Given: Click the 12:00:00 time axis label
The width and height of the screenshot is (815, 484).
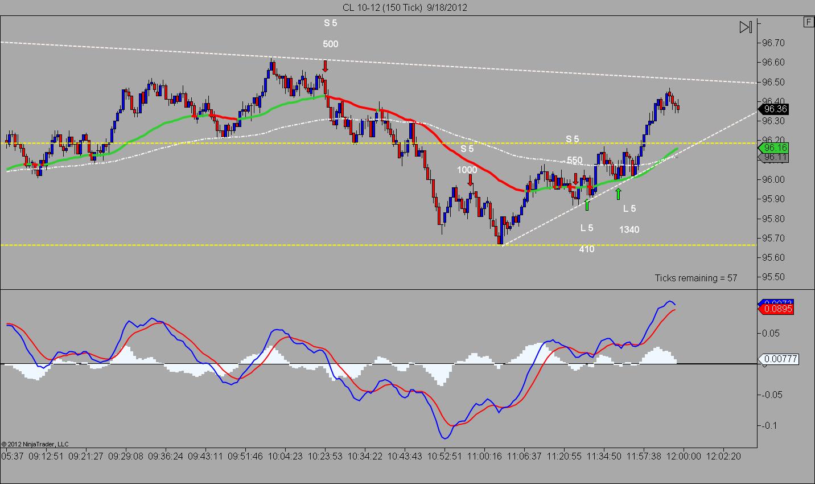Looking at the screenshot, I should [x=684, y=456].
